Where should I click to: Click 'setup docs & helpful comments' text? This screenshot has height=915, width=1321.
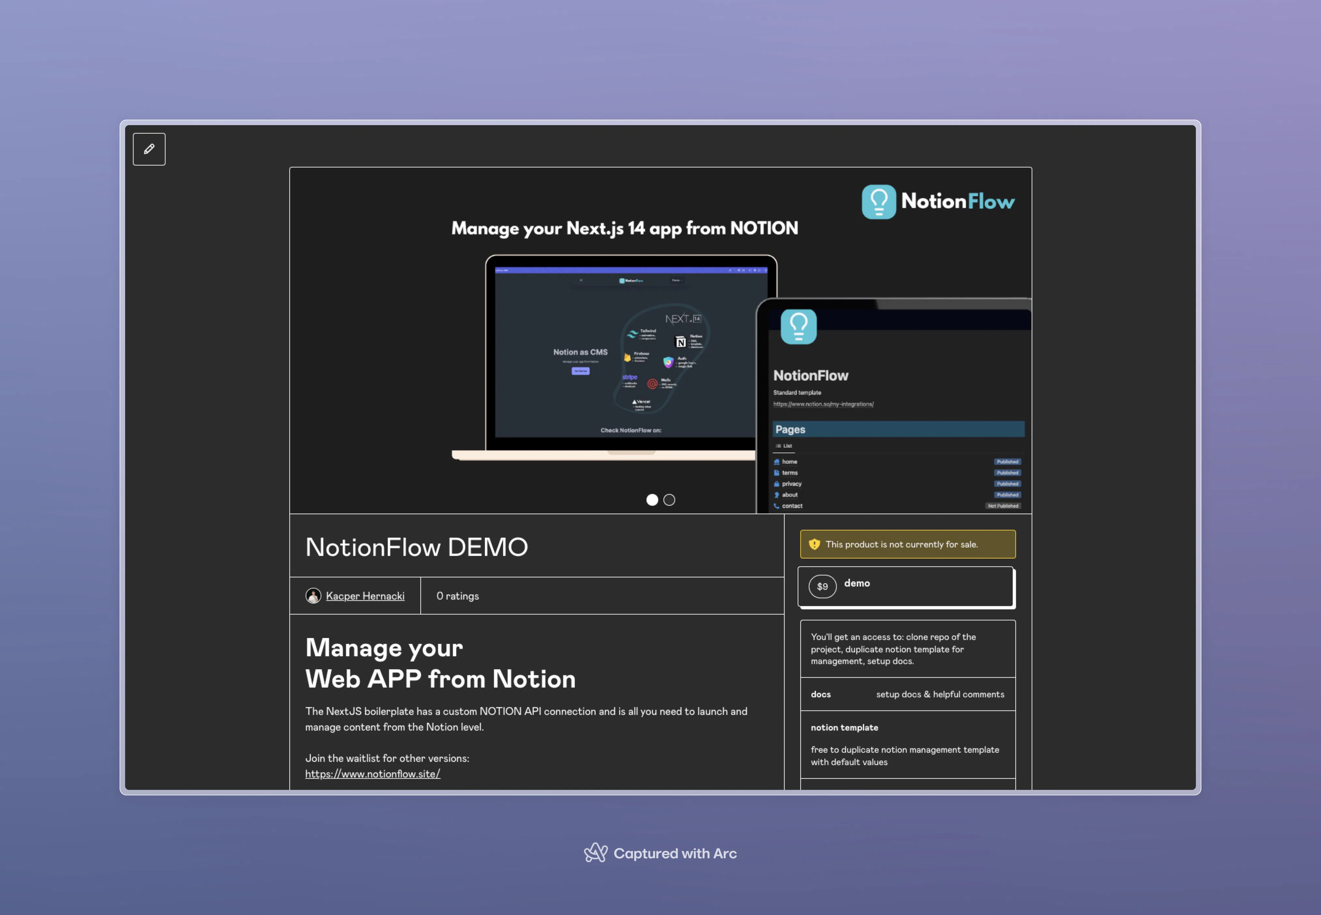[x=940, y=694]
